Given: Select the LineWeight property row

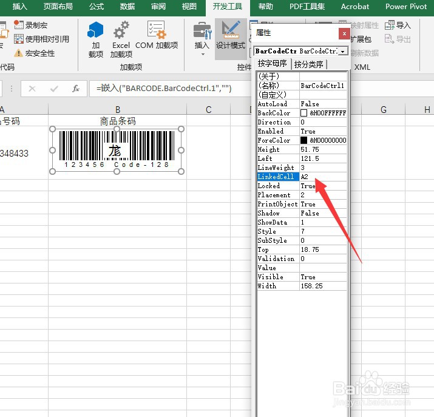Looking at the screenshot, I should click(302, 168).
